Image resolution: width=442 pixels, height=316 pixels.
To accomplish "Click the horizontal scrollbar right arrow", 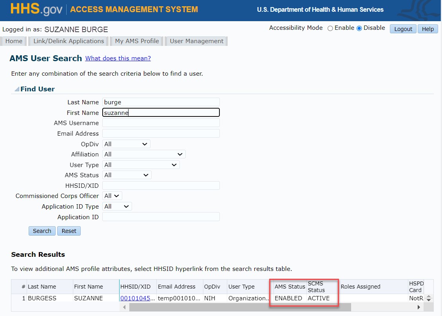I will coord(418,307).
